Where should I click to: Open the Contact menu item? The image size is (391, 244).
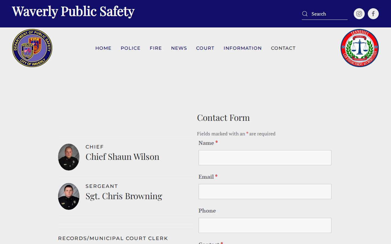tap(283, 48)
